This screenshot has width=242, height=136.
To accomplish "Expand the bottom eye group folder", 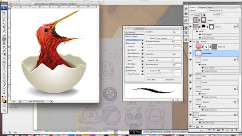I will click(194, 127).
